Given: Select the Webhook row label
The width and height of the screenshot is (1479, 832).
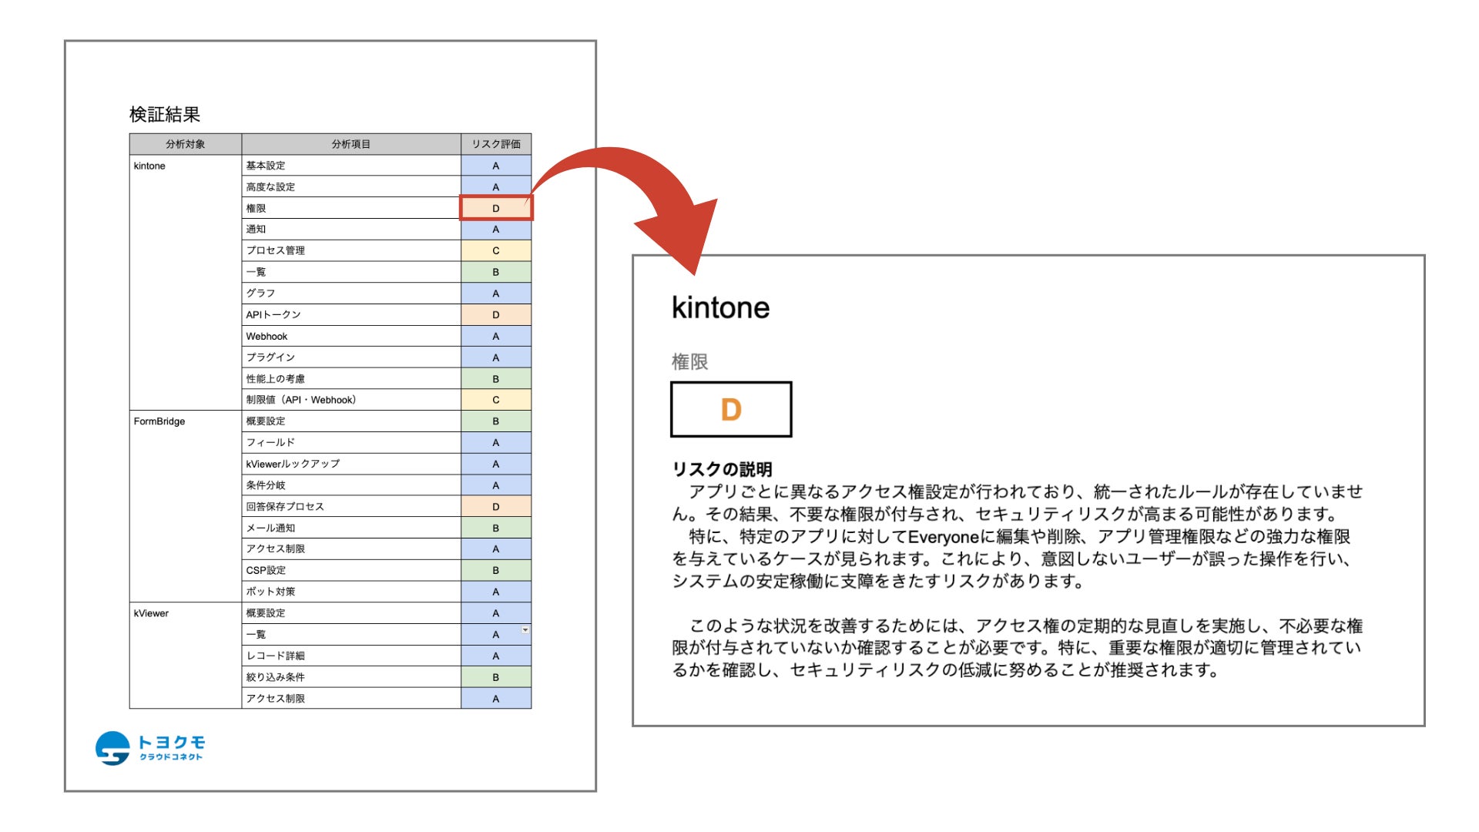Looking at the screenshot, I should pos(267,336).
